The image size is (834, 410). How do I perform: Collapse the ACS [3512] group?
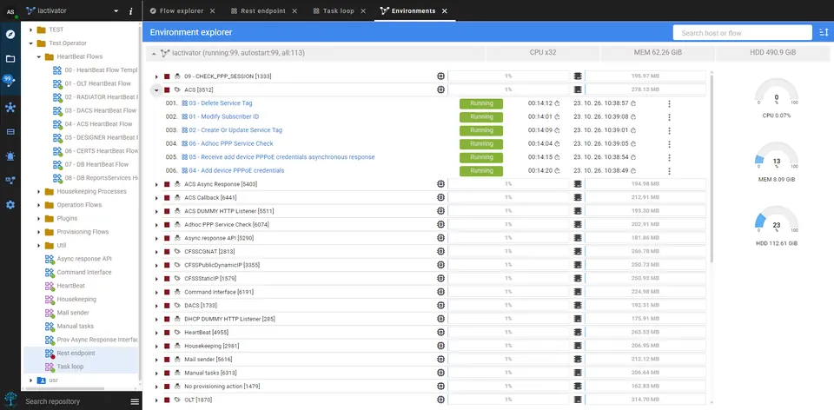point(156,89)
